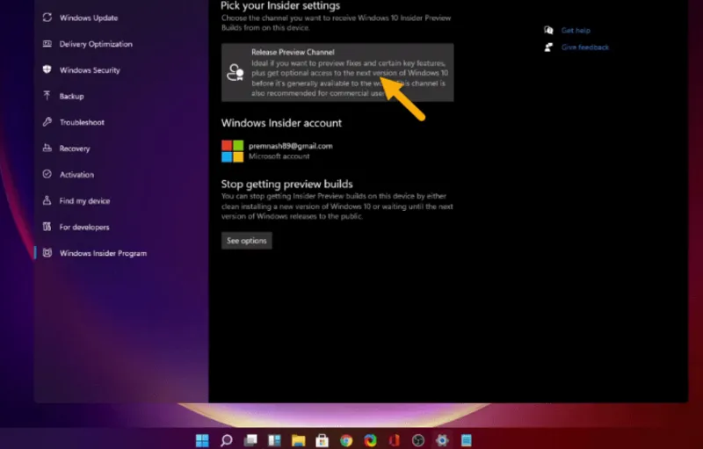
Task: Select the Windows Insider Program label
Action: tap(103, 253)
